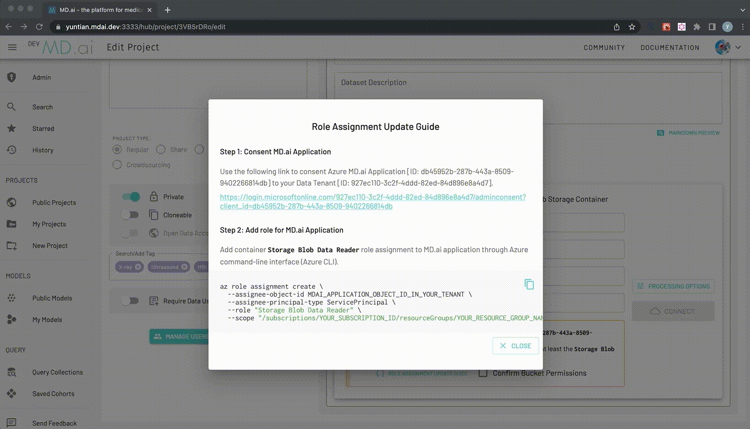The width and height of the screenshot is (750, 429).
Task: Open the COMMUNITY page
Action: tap(604, 47)
